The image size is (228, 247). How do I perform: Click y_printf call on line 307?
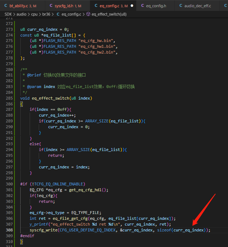39,224
